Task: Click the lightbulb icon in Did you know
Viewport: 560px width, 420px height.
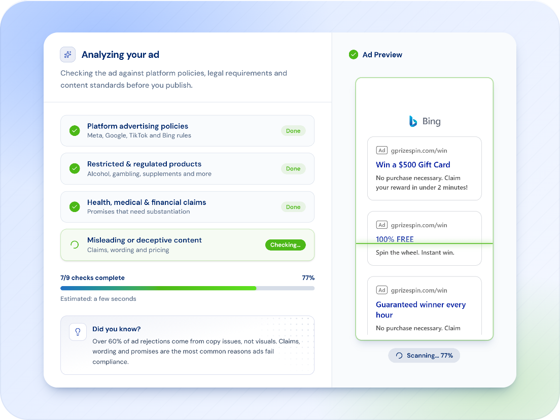Action: coord(78,332)
